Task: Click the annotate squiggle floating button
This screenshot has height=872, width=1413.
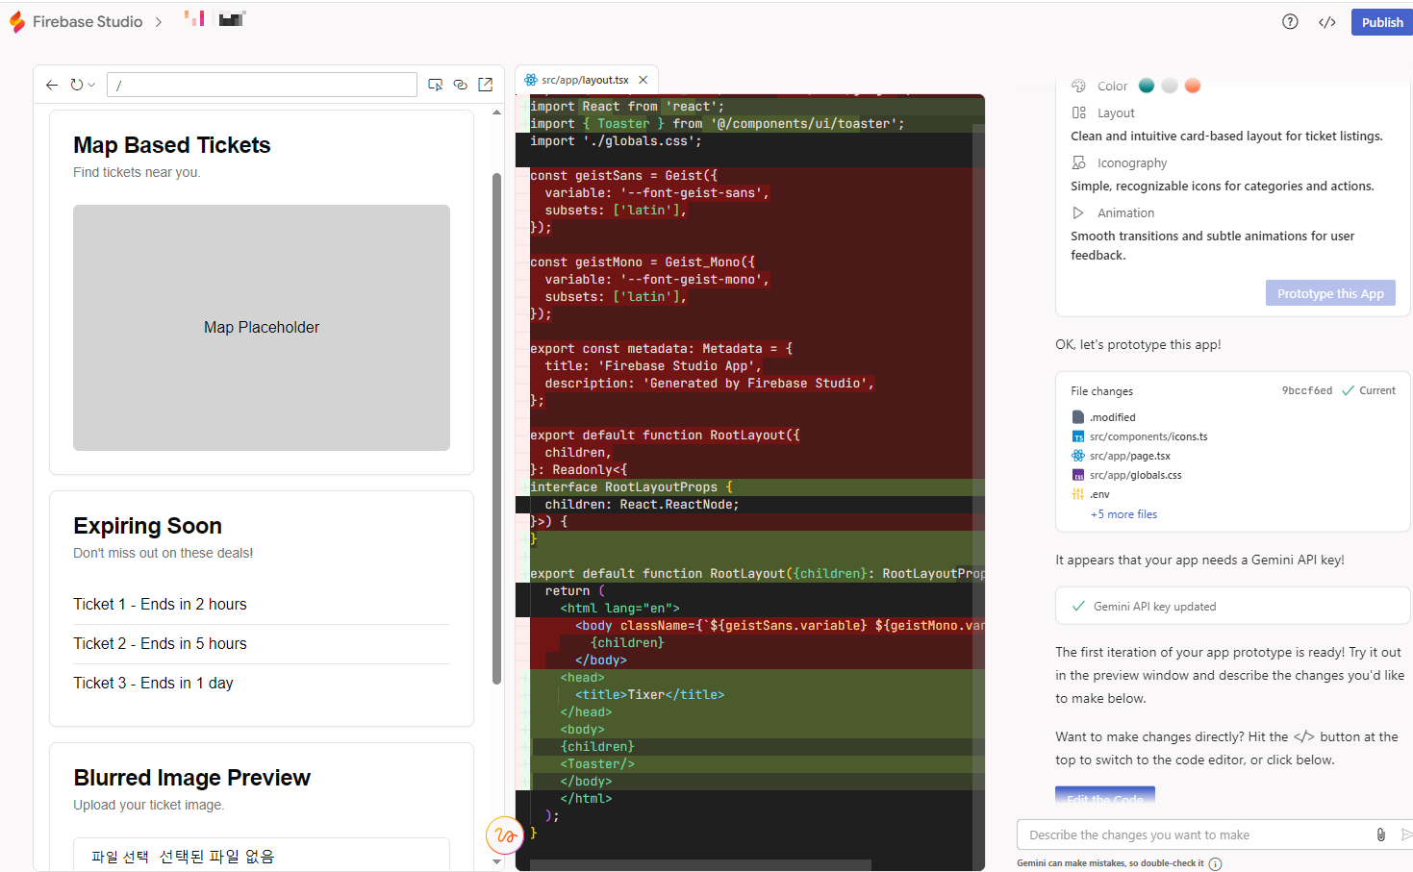Action: pyautogui.click(x=505, y=835)
